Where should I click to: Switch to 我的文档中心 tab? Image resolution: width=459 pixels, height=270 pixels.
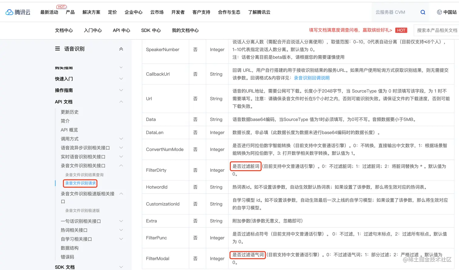(x=185, y=30)
